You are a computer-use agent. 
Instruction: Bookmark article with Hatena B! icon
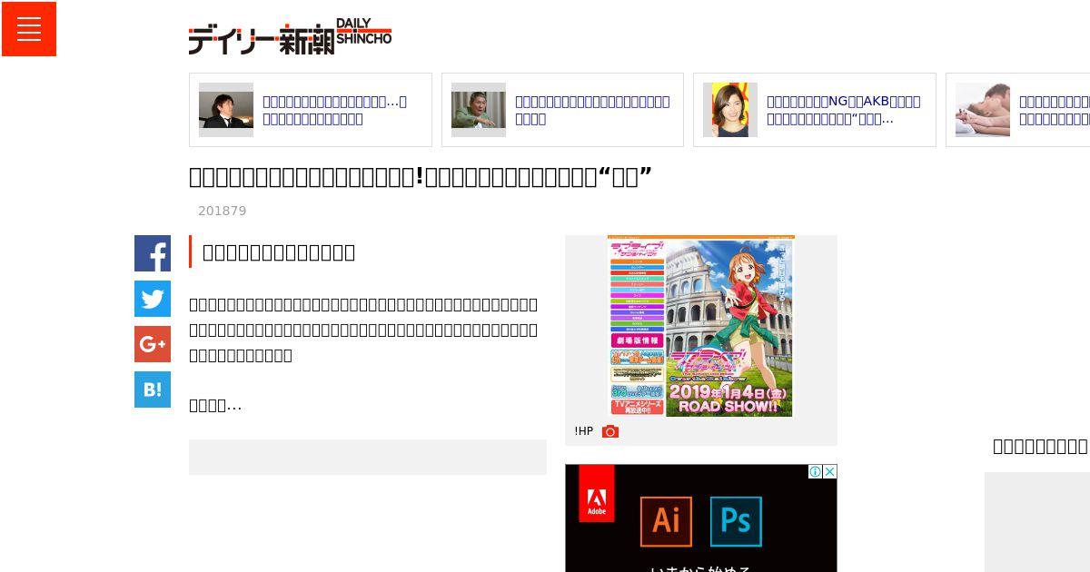[x=153, y=390]
